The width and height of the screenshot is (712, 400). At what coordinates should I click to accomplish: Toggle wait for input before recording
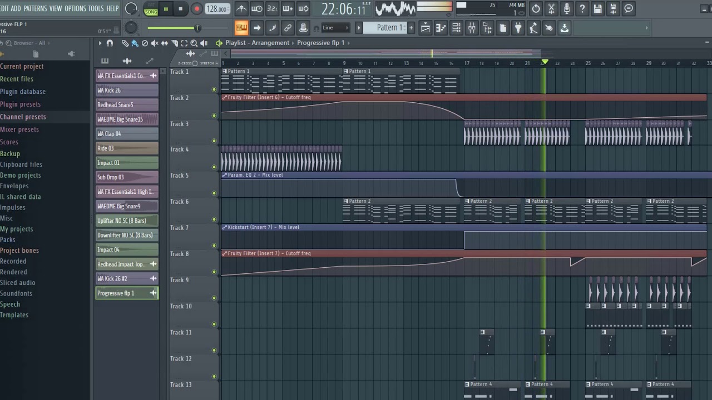click(x=257, y=9)
